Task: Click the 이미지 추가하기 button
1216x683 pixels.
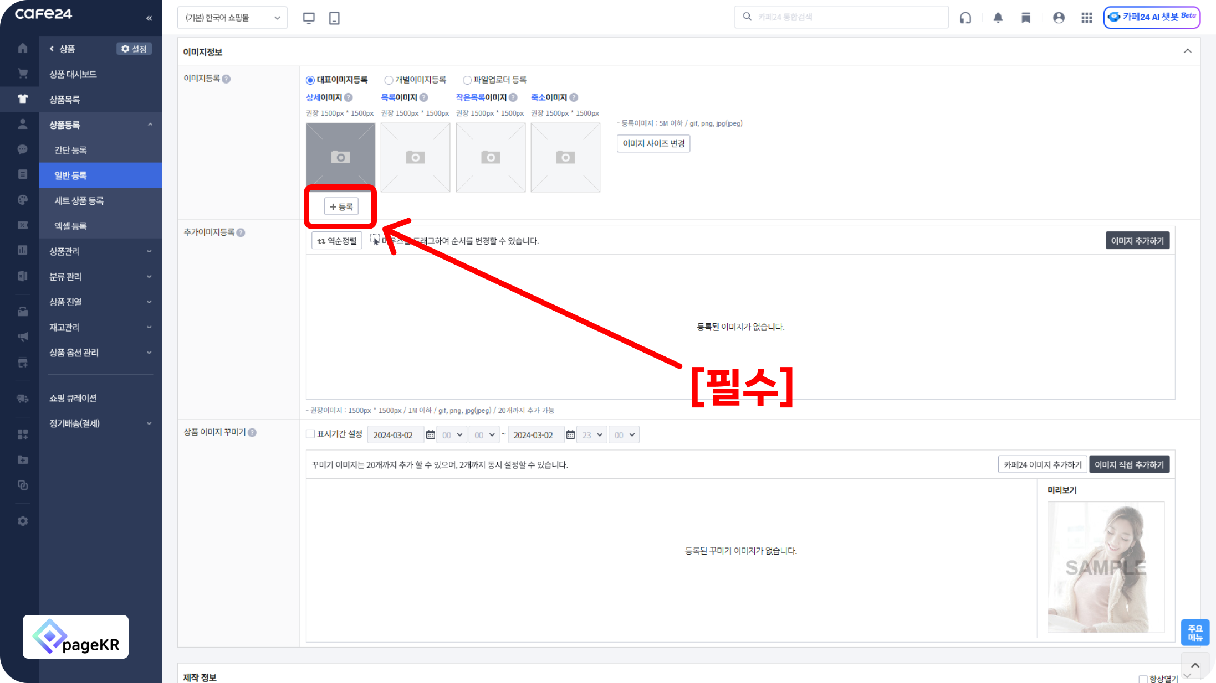Action: (x=1137, y=241)
